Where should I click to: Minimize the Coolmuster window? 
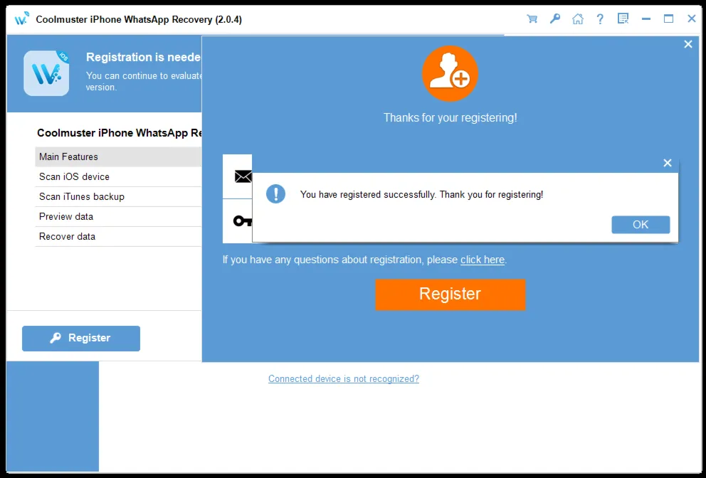coord(646,19)
